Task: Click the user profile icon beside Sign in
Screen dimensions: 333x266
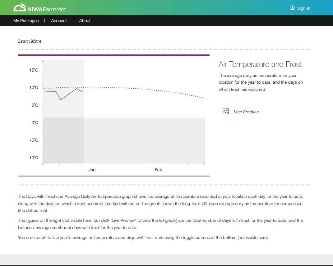Action: [x=292, y=8]
